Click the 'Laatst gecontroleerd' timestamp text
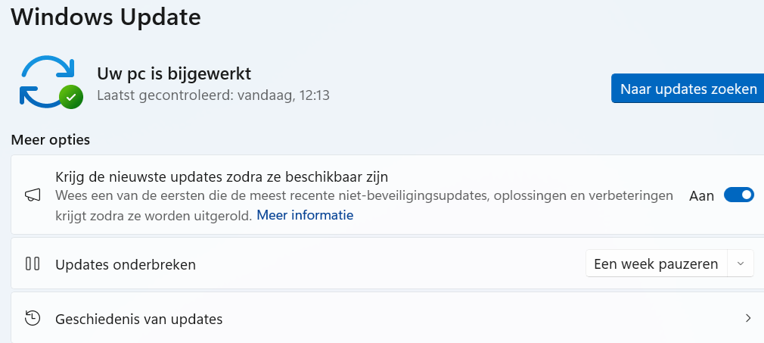764x343 pixels. pyautogui.click(x=213, y=96)
